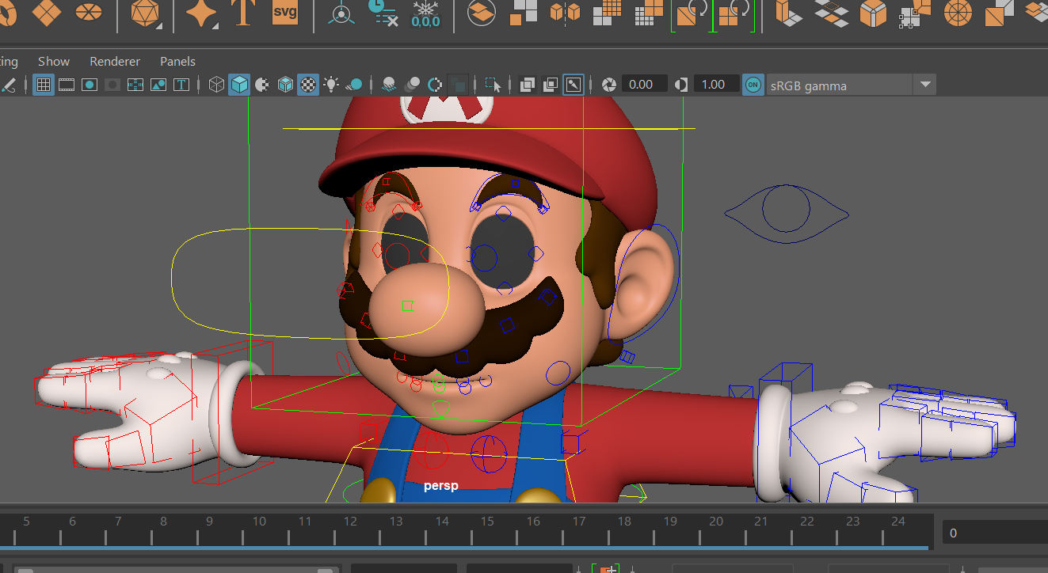
Task: Click the orange diamond plane shelf icon
Action: pos(46,12)
